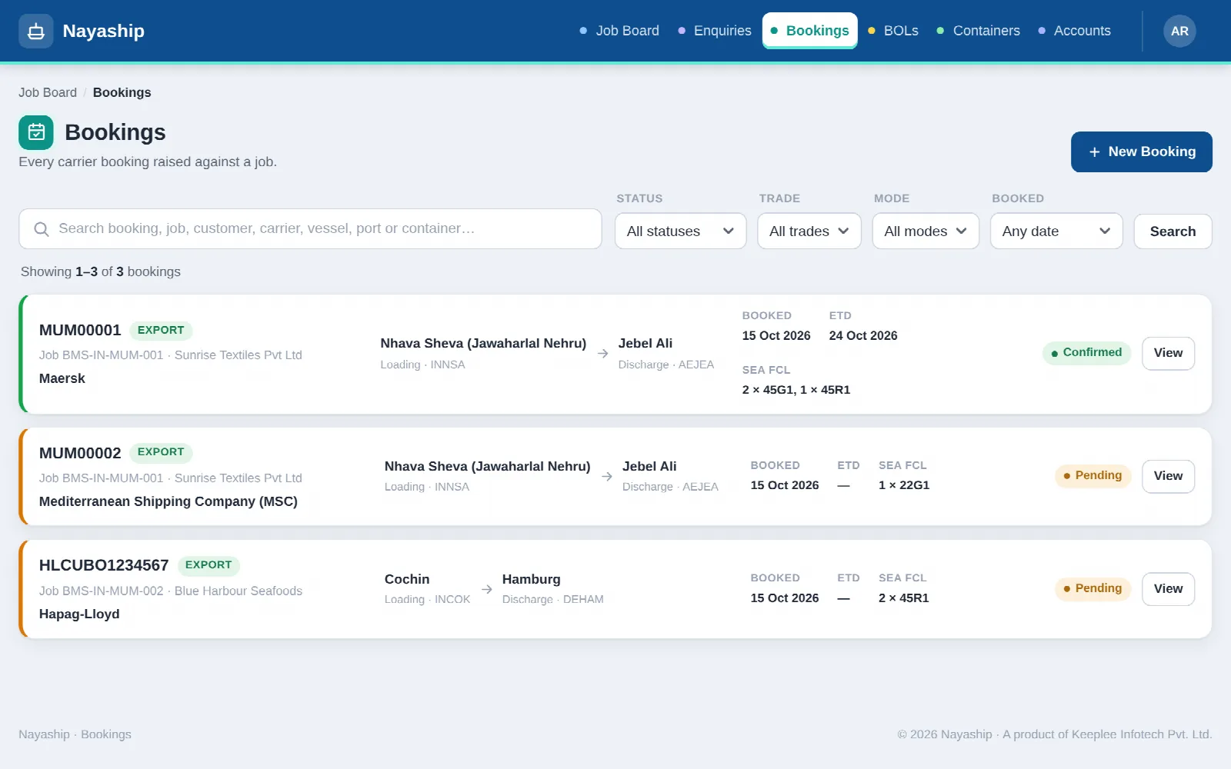This screenshot has height=769, width=1231.
Task: Click the Blue Harbour Seafoods job line
Action: coord(171,591)
